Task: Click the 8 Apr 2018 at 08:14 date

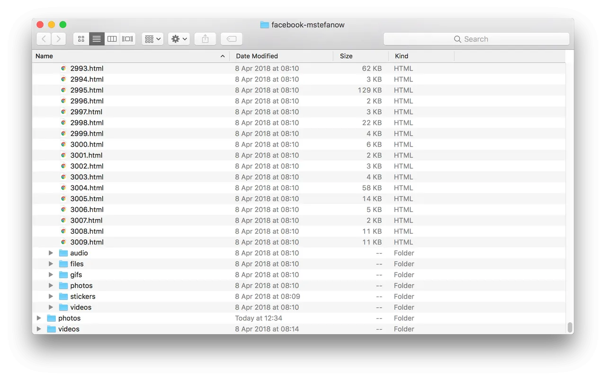Action: (267, 329)
